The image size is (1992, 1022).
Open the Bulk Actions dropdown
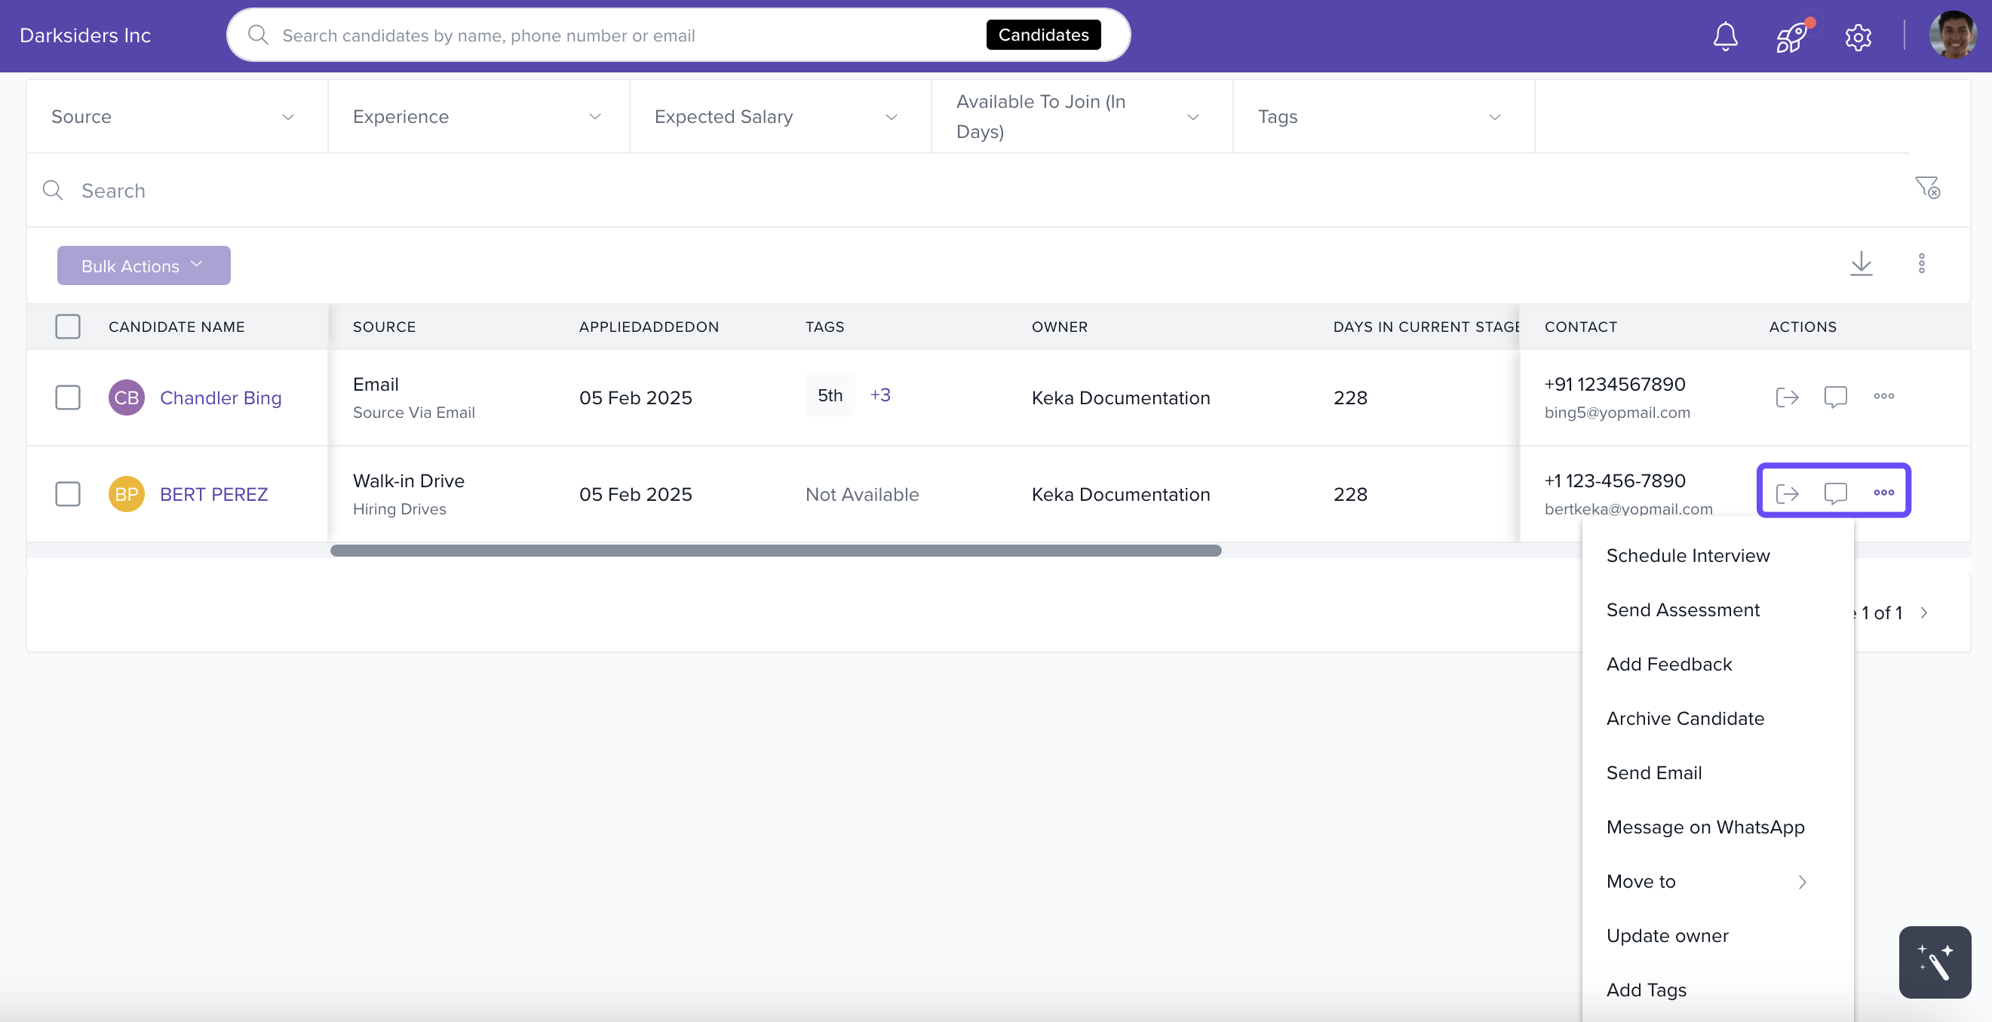pyautogui.click(x=143, y=266)
